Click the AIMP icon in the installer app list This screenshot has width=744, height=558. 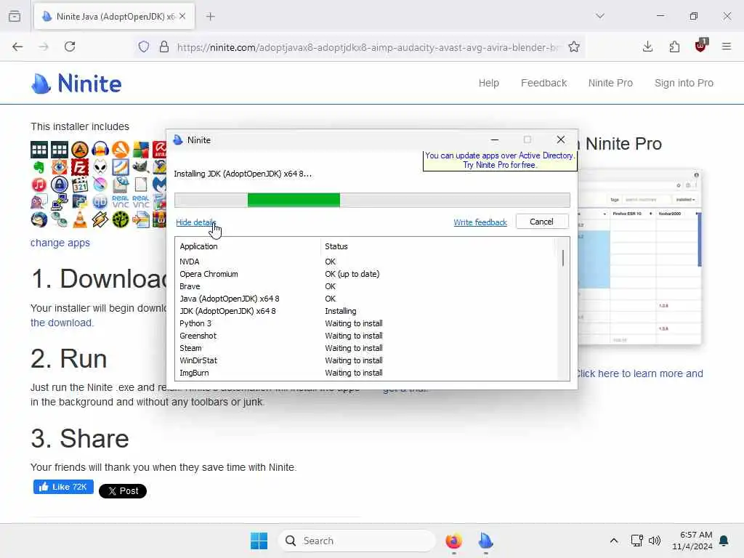click(80, 150)
